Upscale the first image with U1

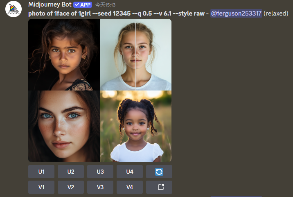[x=41, y=172]
